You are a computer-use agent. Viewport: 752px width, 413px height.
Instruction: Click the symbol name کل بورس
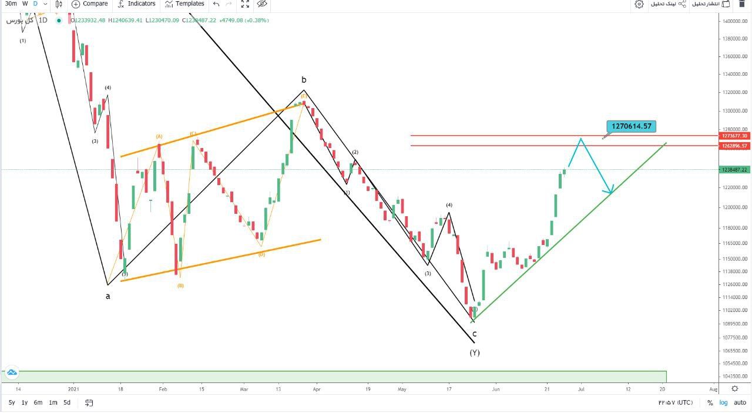pos(19,20)
